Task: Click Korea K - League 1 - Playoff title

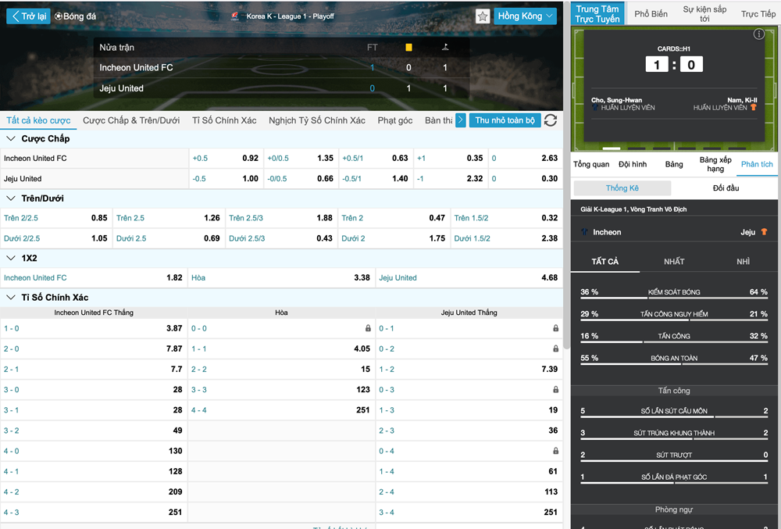Action: pos(290,16)
